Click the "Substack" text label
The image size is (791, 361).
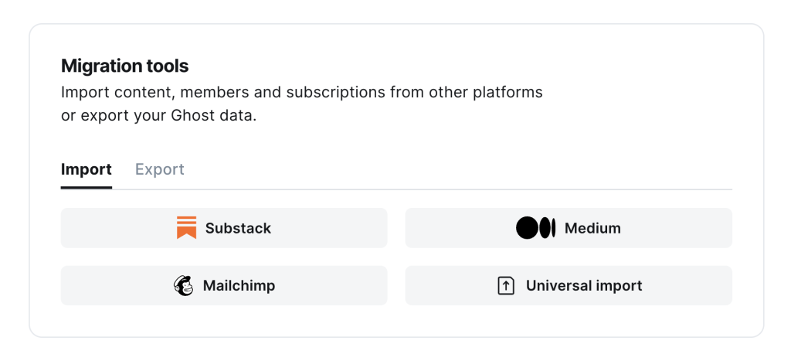coord(238,228)
